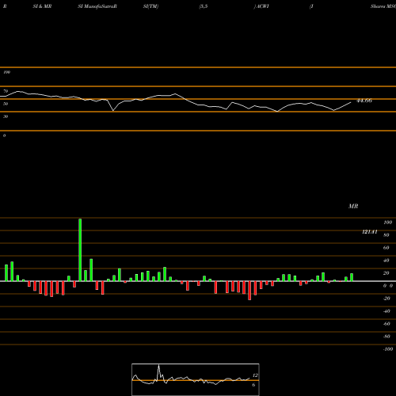Click the RSI value label 44.66
Image resolution: width=396 pixels, height=396 pixels.
tap(364, 101)
